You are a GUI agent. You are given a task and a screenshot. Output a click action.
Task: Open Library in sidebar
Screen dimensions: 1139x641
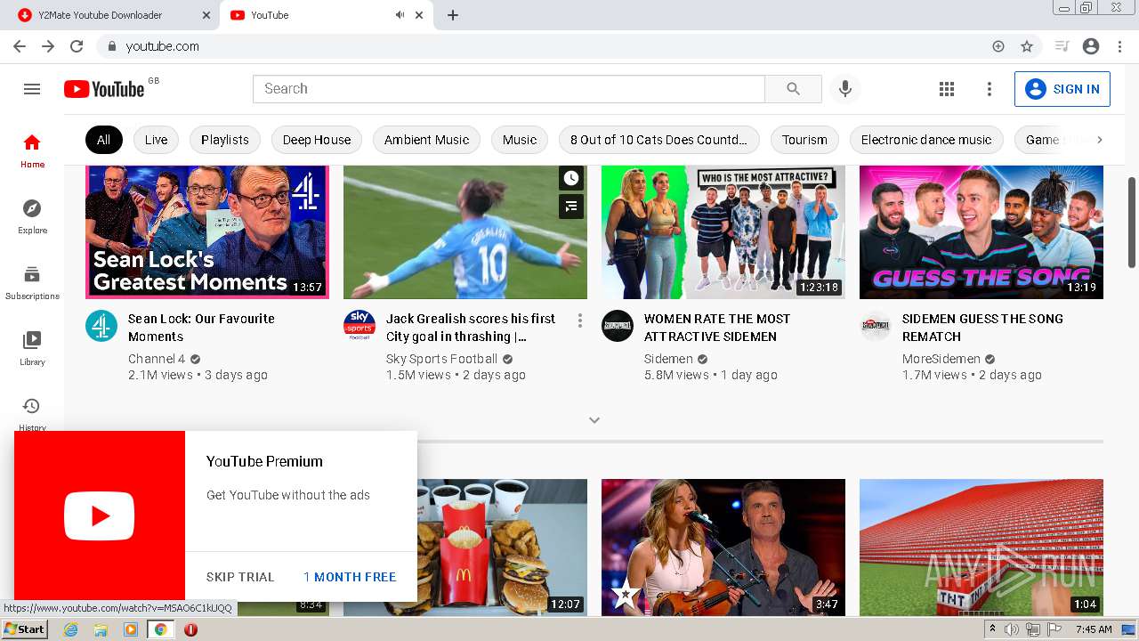coord(32,348)
